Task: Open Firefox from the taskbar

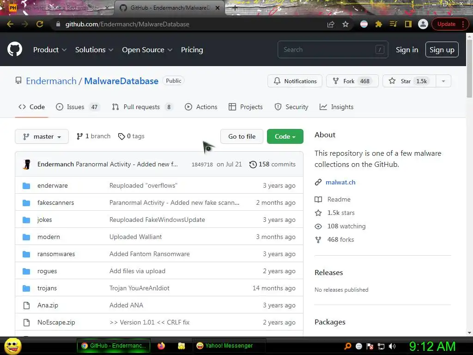Action: (161, 346)
